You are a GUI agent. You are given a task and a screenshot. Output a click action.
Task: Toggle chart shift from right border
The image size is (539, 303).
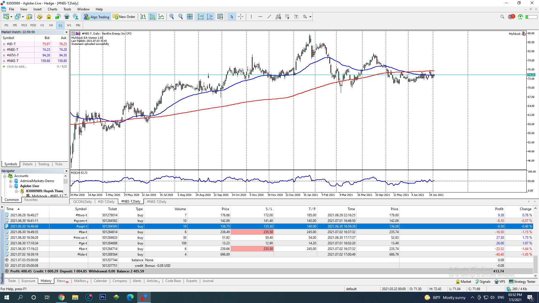pyautogui.click(x=209, y=17)
